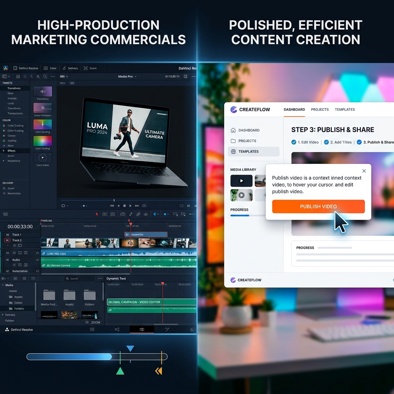Click the magnifier search icon in the editor toolbar
Screen dimensions: 394x394
45,77
